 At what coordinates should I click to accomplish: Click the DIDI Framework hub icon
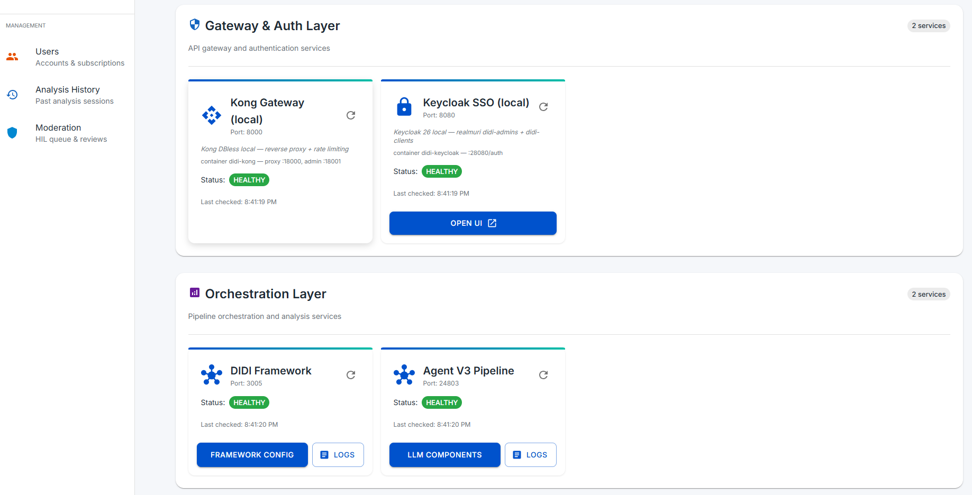pos(212,375)
